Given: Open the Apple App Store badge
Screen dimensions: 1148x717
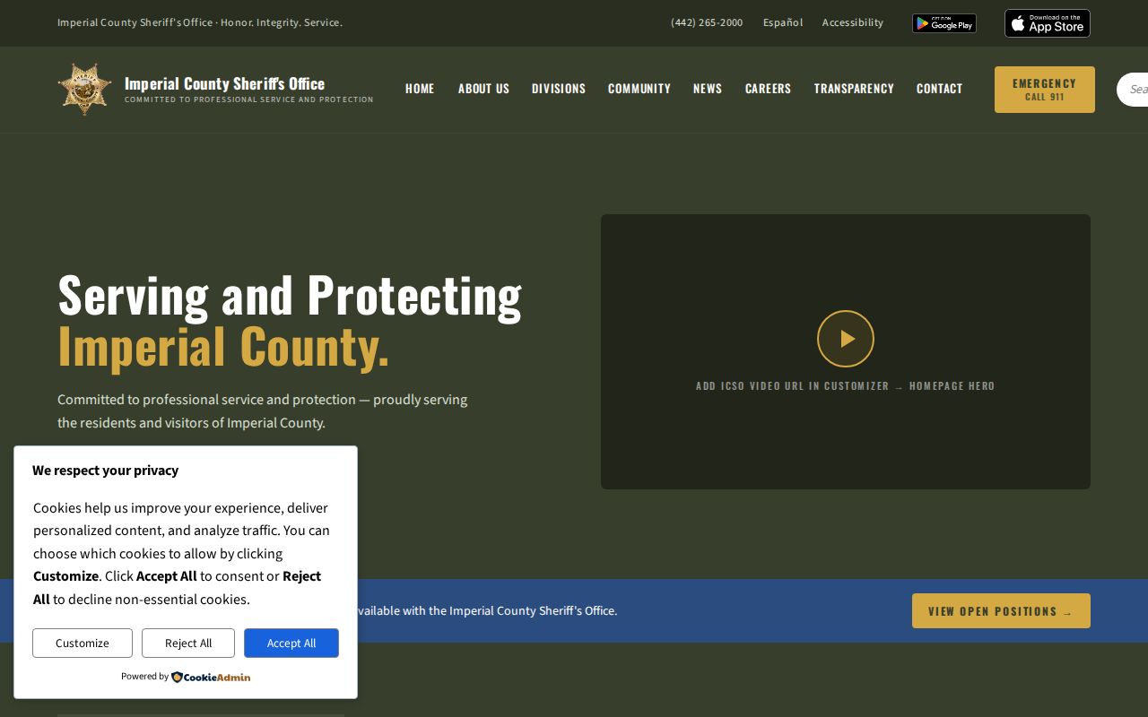Looking at the screenshot, I should point(1048,23).
